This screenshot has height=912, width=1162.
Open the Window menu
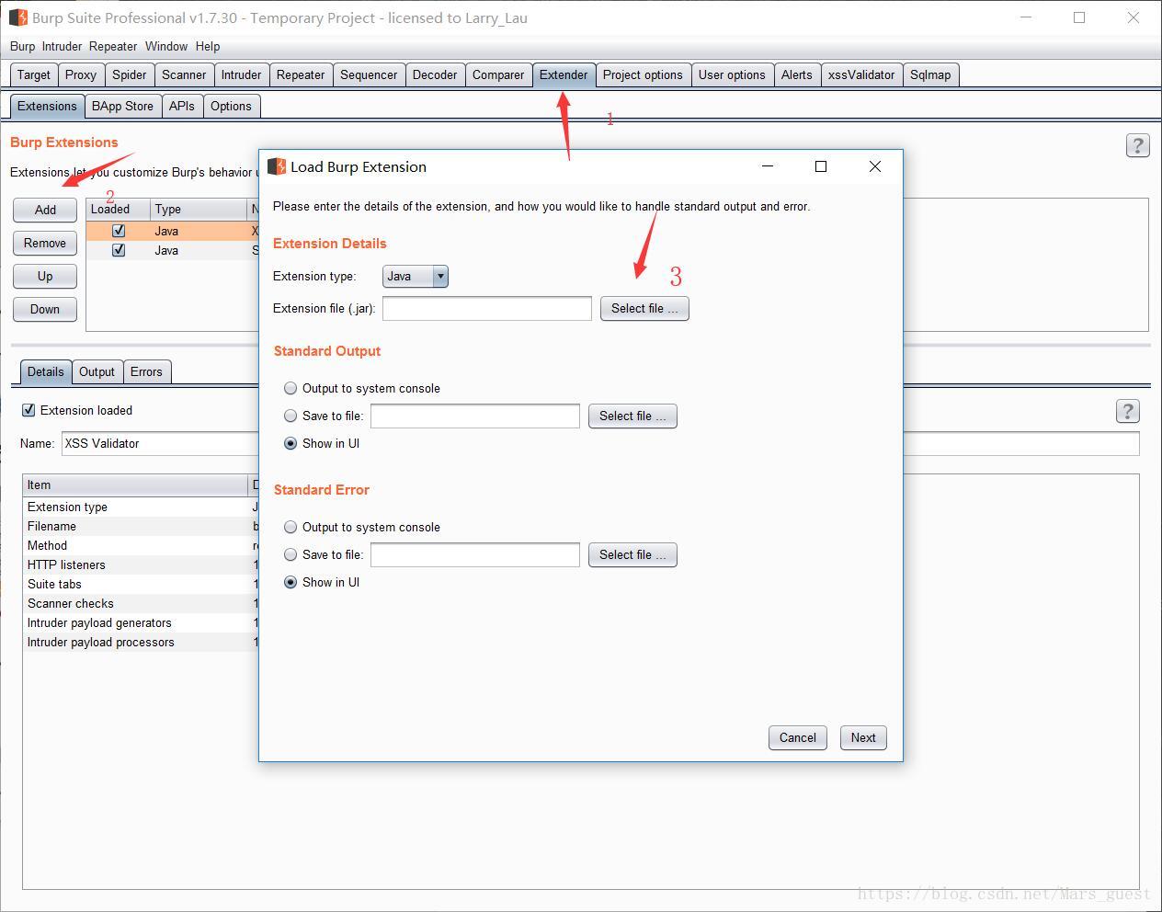point(166,46)
